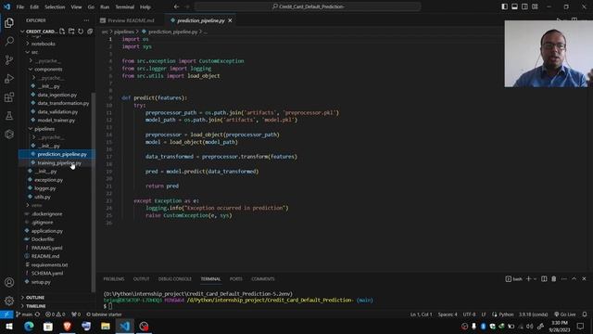Switch to the Preview README.md tab
593x334 pixels.
coord(131,20)
